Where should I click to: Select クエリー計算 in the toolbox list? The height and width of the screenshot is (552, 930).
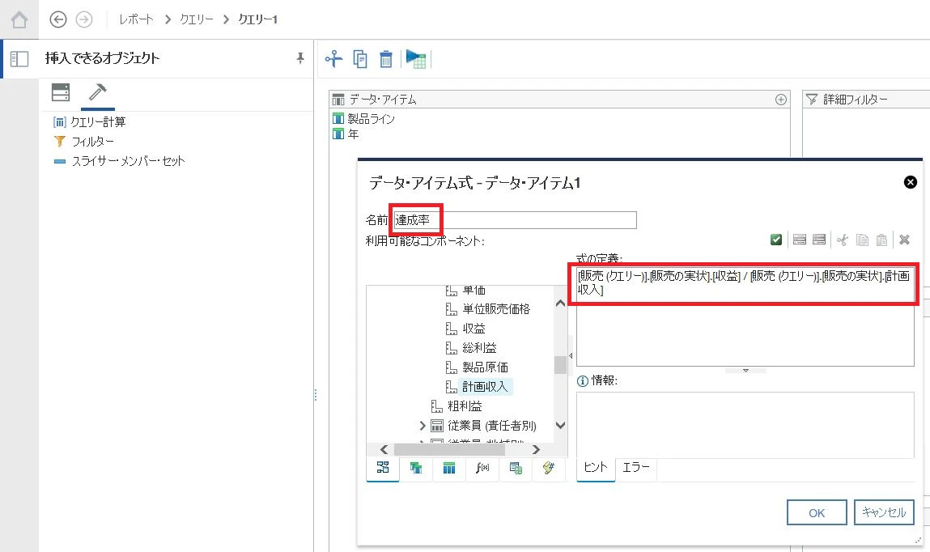point(98,122)
